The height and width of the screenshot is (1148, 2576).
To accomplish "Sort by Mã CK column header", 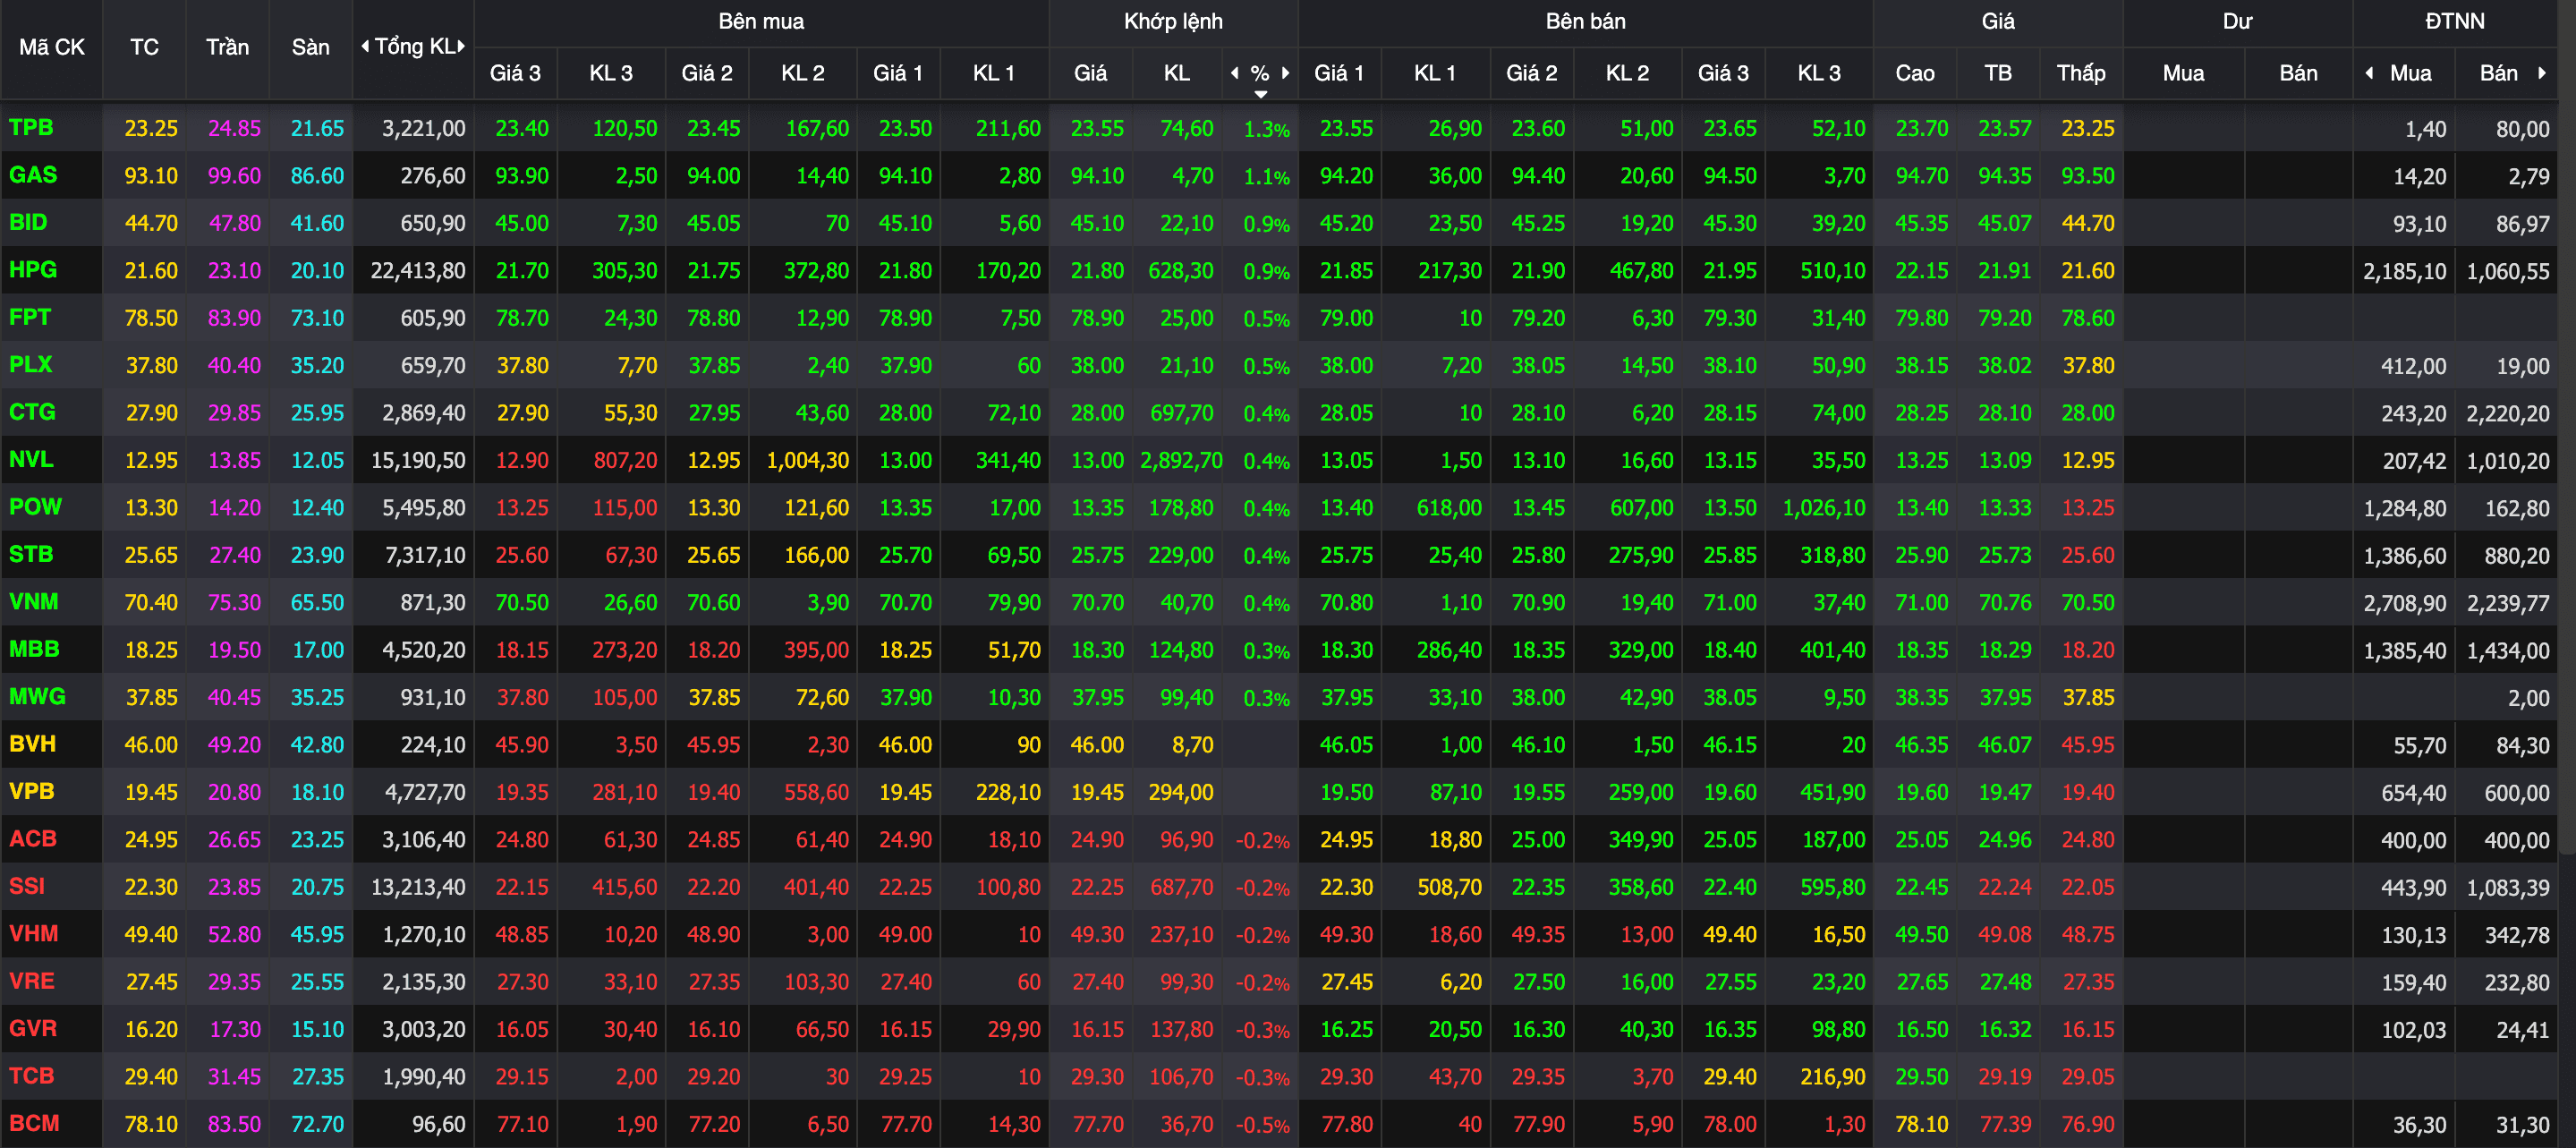I will pyautogui.click(x=52, y=47).
